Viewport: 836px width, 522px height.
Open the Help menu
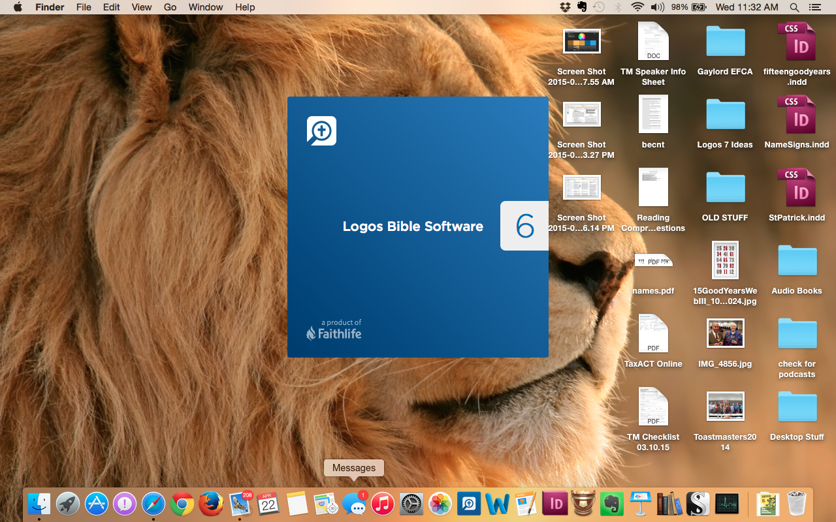pyautogui.click(x=245, y=7)
